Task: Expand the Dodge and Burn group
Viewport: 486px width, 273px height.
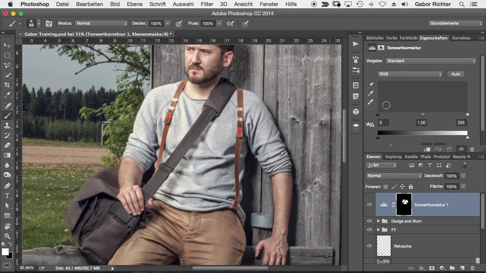Action: (x=378, y=221)
